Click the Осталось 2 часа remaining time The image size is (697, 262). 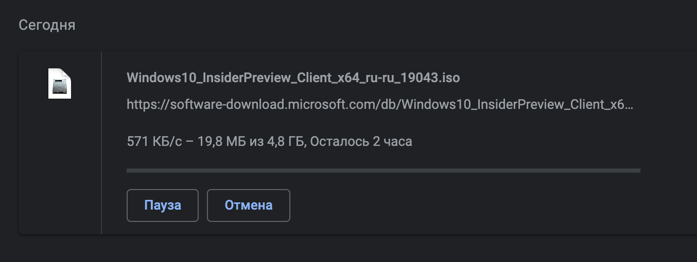click(x=361, y=141)
